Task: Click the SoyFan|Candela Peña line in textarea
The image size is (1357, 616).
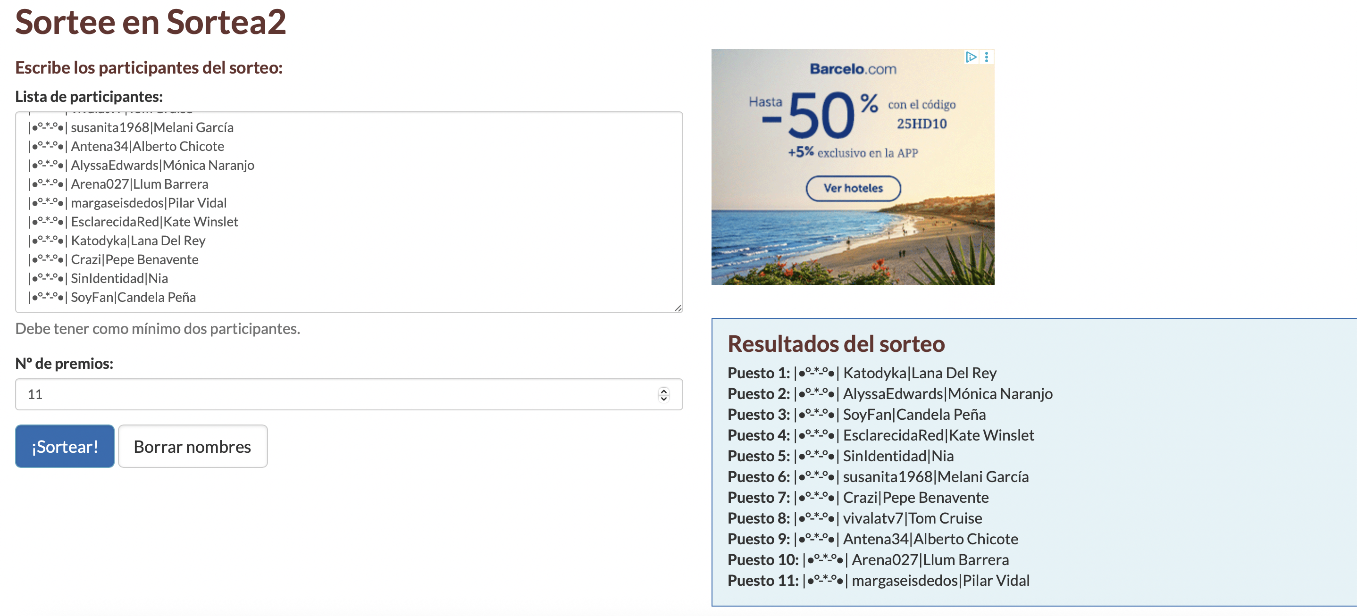Action: 133,298
